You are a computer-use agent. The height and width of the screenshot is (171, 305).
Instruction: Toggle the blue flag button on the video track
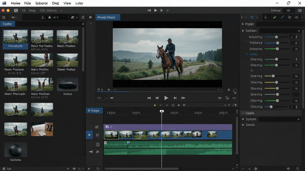(x=89, y=135)
